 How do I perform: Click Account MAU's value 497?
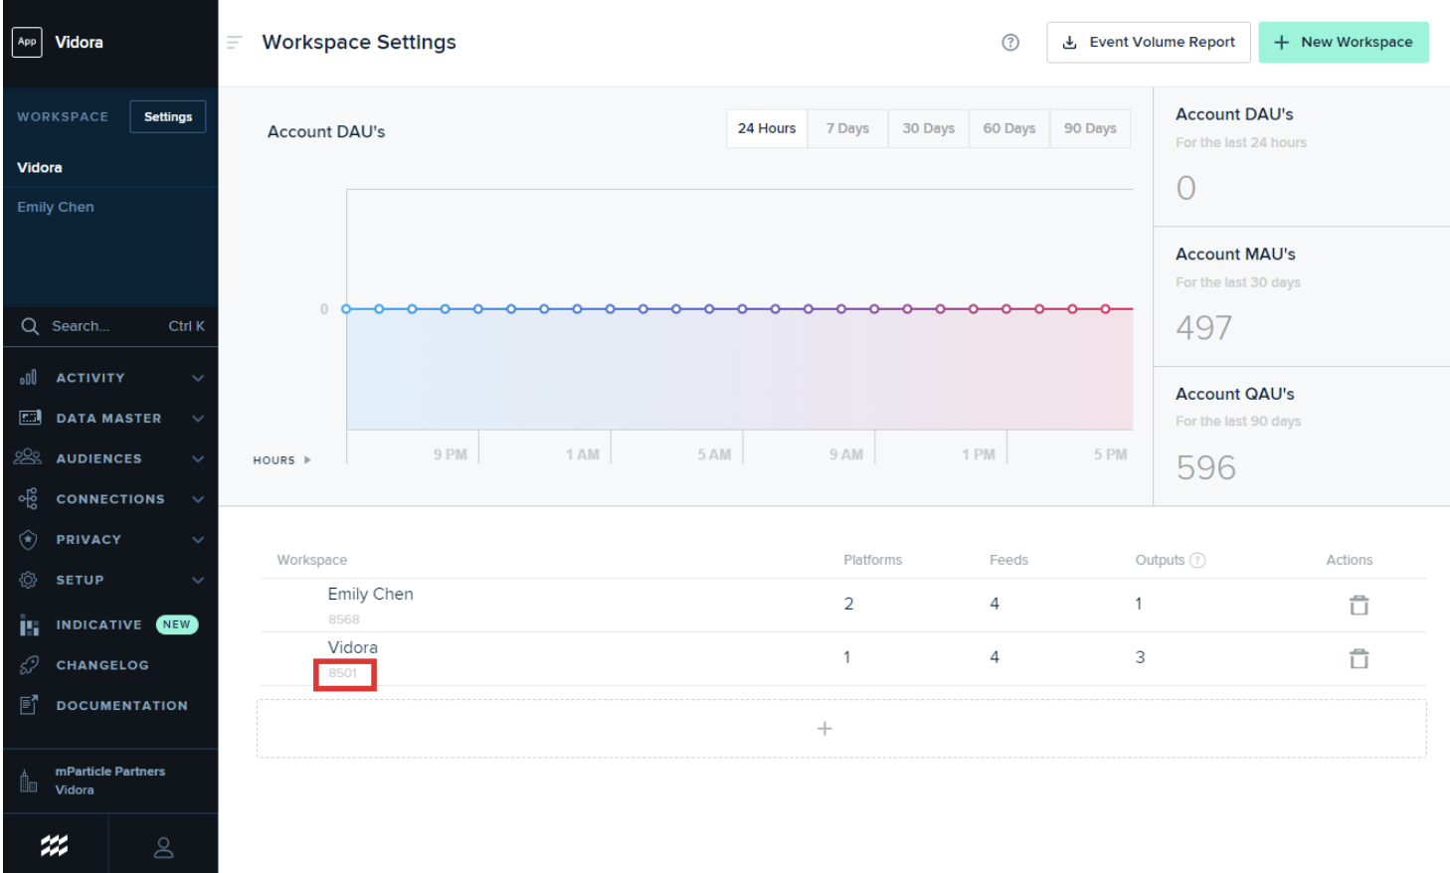tap(1204, 327)
